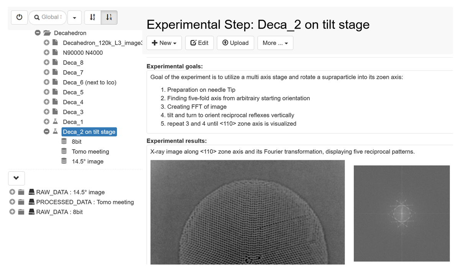Open the New dropdown menu
460x273 pixels.
(164, 43)
